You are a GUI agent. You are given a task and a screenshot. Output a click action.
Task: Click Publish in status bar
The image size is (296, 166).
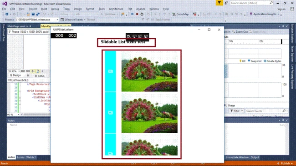(x=285, y=163)
